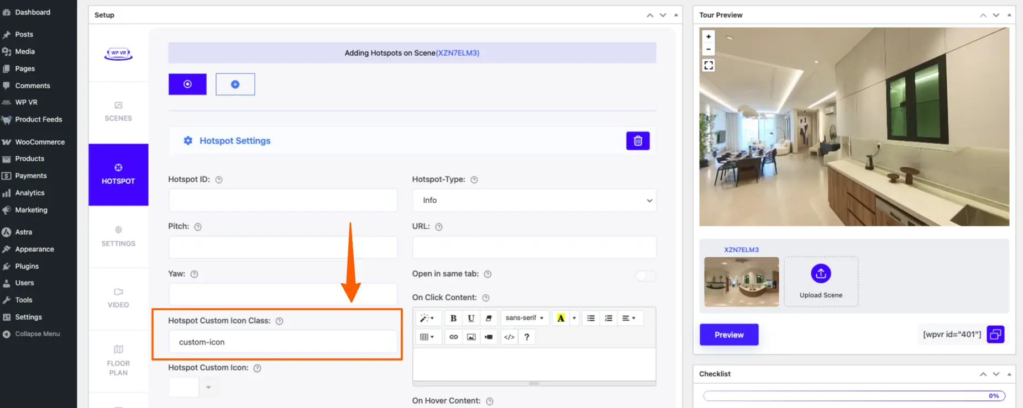Click the WP VR logo
This screenshot has height=408, width=1023.
coord(118,54)
